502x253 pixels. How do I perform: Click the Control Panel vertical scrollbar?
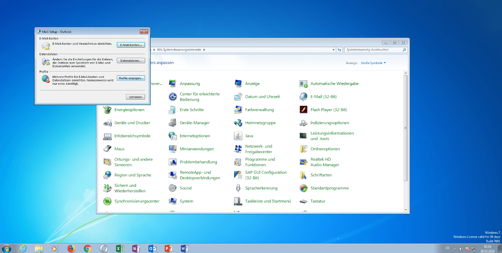(x=406, y=128)
